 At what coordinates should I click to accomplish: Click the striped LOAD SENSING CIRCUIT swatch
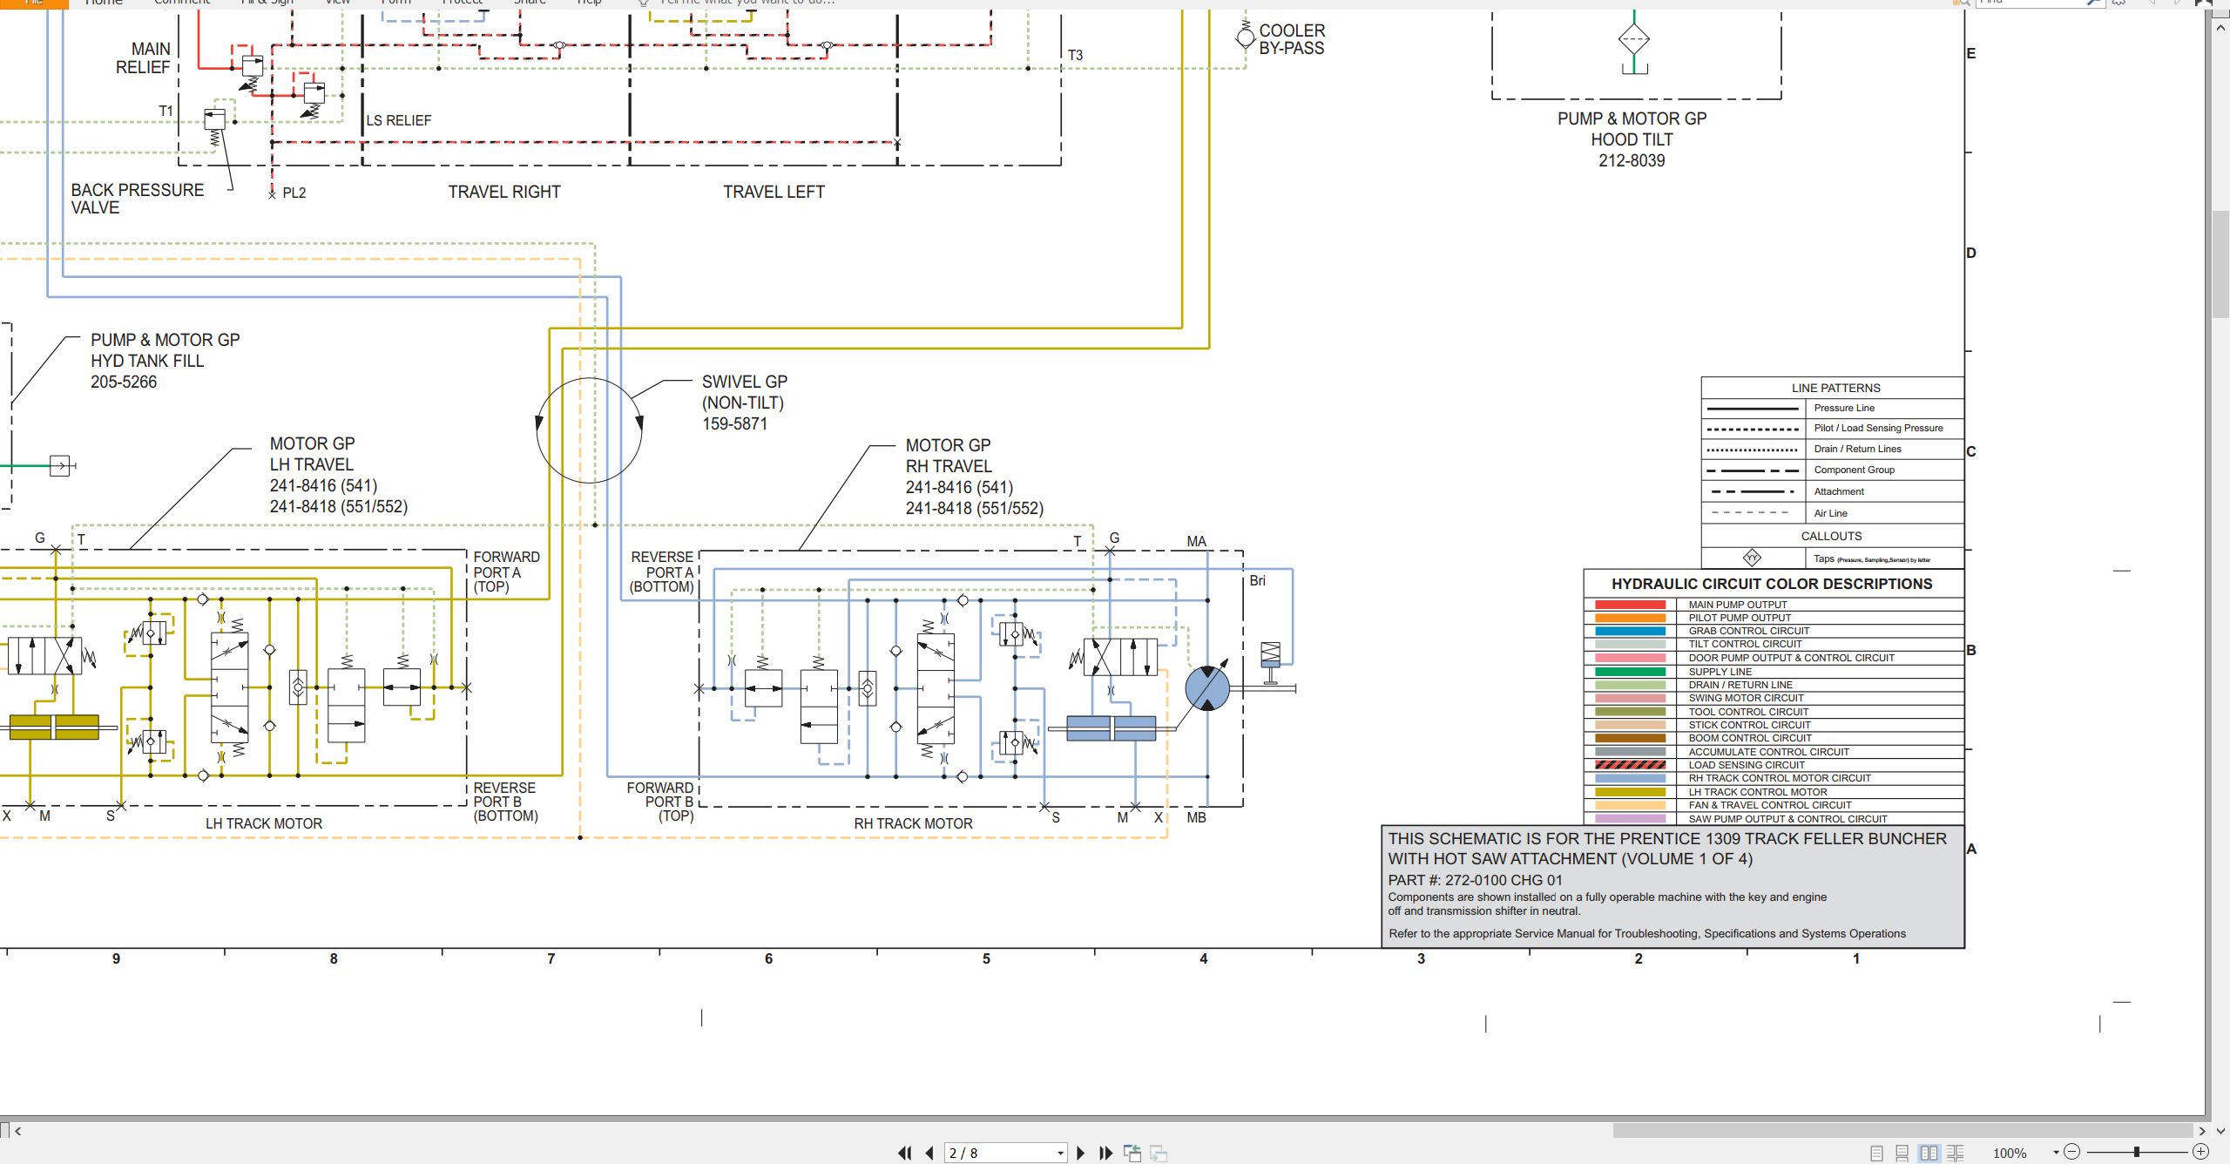point(1630,765)
